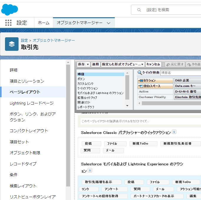Click info icon beside Classic パブリッシャー heading
Screen dimensions: 201x200
pos(174,132)
